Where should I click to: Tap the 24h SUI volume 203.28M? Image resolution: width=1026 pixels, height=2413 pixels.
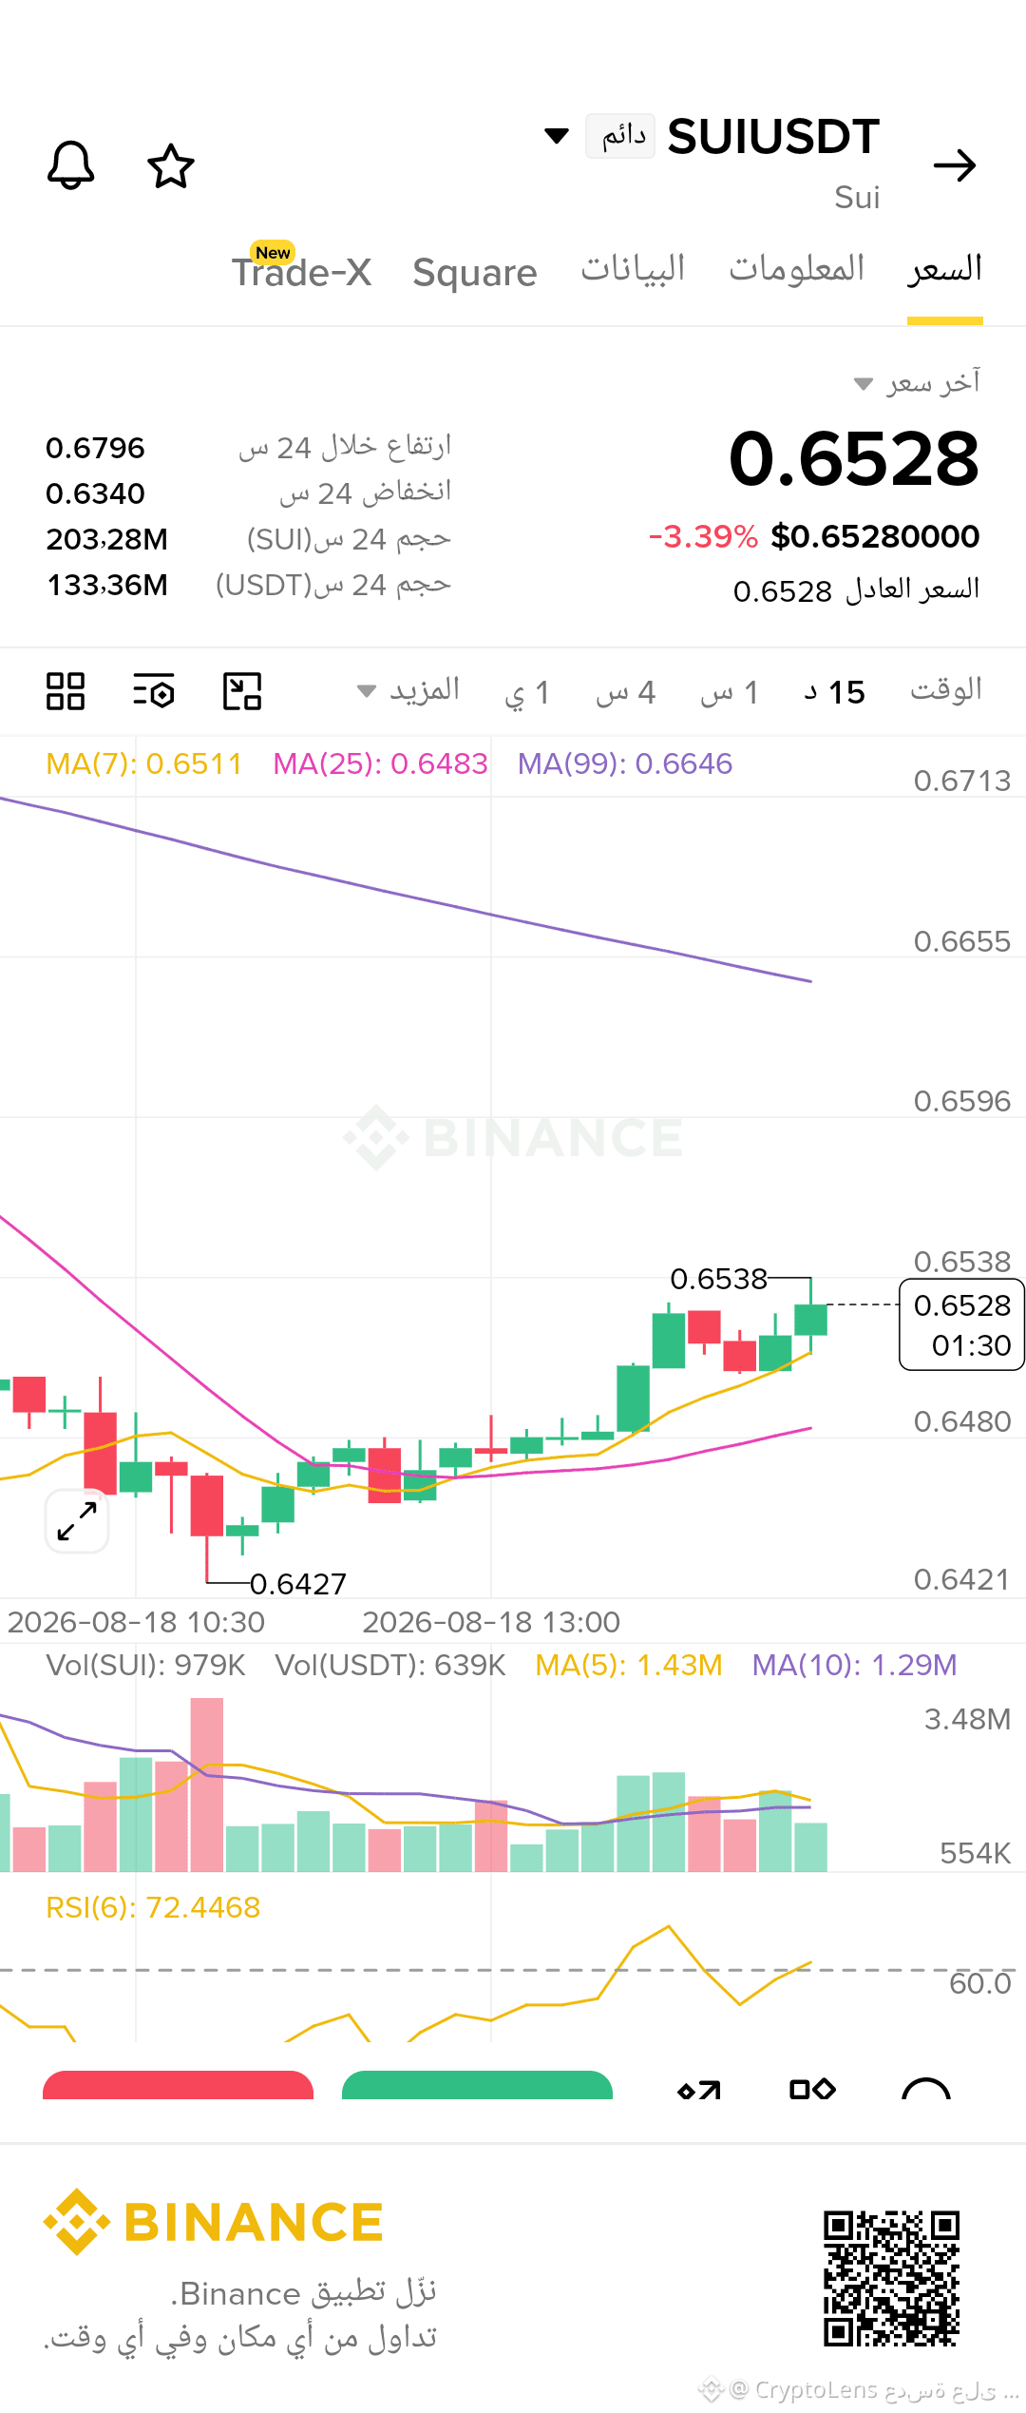click(x=106, y=539)
